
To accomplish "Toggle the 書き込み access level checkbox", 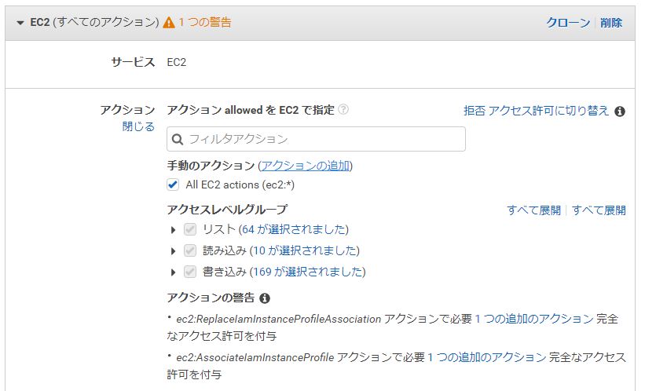I will tap(189, 272).
